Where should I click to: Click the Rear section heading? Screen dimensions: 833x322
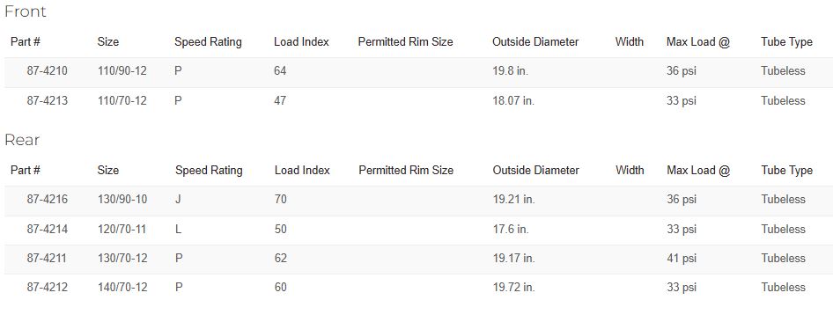click(x=22, y=140)
